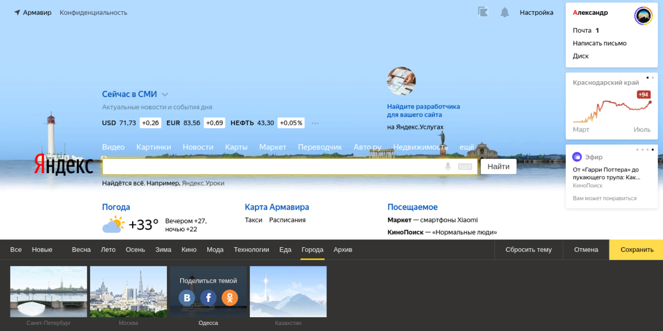Click the yellow Сохранить button
This screenshot has width=663, height=331.
[x=636, y=249]
